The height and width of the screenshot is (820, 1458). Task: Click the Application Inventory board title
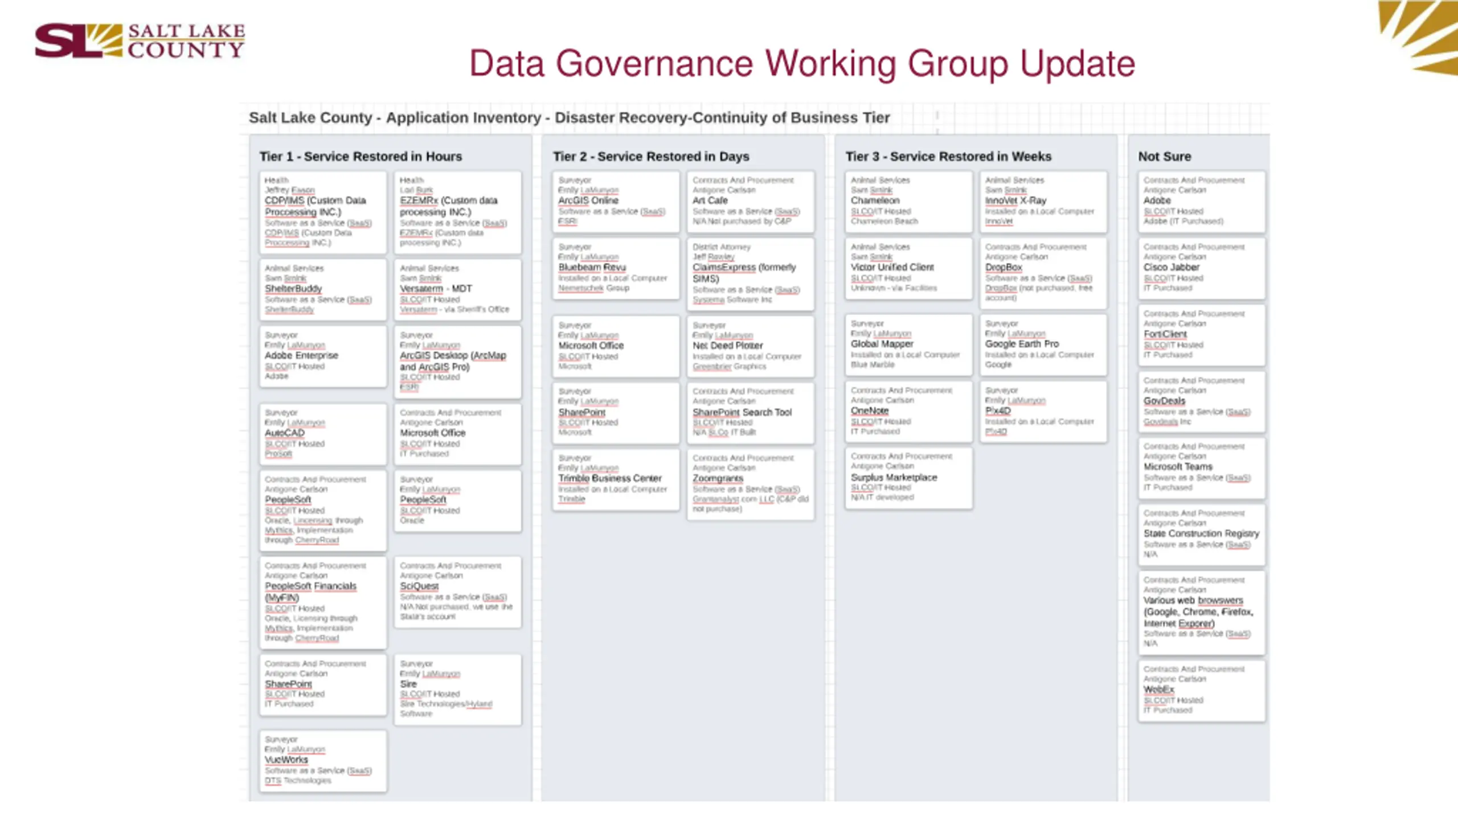tap(569, 117)
